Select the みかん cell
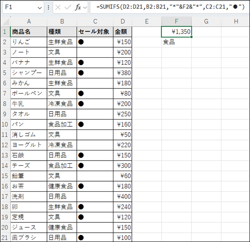This screenshot has width=250, height=242. 29,83
